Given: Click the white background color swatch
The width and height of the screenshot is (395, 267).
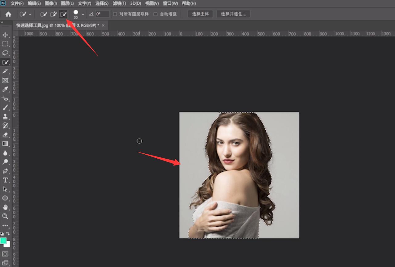Looking at the screenshot, I should 8,245.
